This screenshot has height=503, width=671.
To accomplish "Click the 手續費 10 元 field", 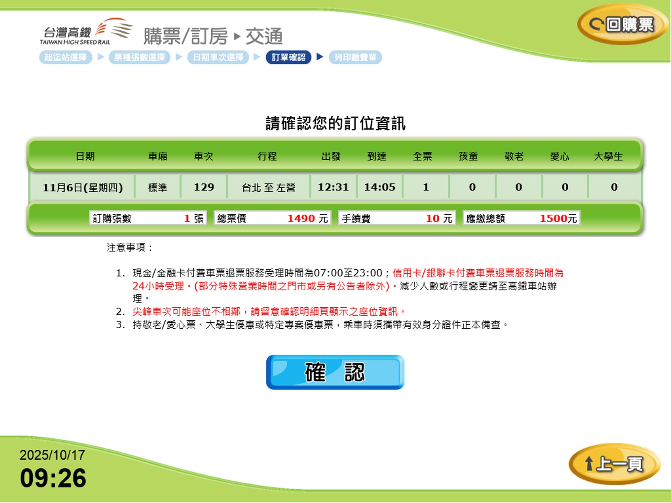I will (397, 218).
